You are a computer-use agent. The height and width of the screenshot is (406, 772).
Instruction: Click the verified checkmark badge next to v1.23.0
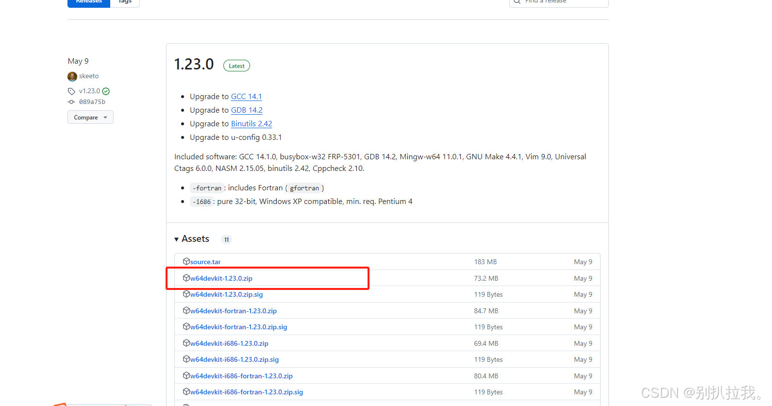[x=106, y=91]
